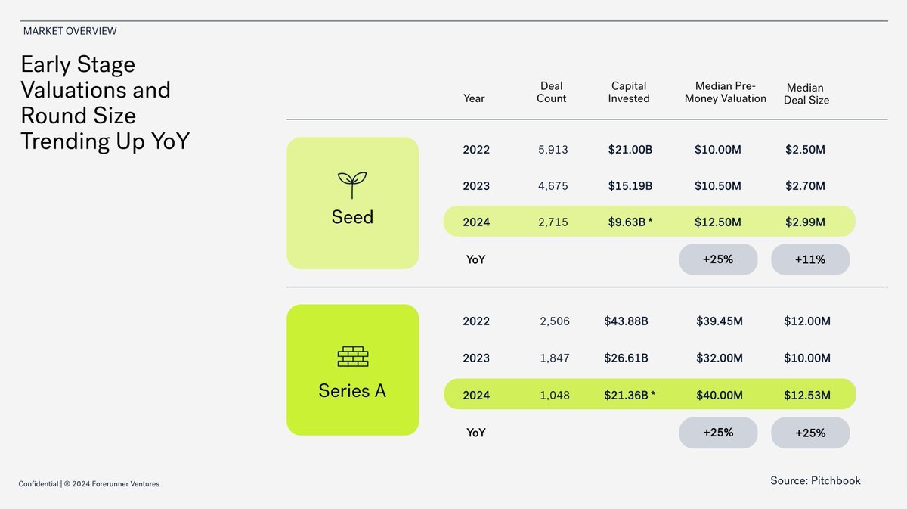907x509 pixels.
Task: Click the brick wall icon
Action: 352,356
